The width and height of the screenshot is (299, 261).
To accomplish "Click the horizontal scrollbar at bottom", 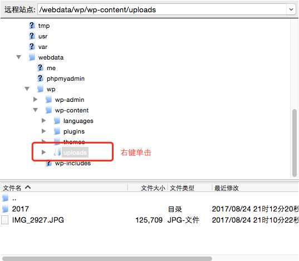I will click(x=107, y=259).
